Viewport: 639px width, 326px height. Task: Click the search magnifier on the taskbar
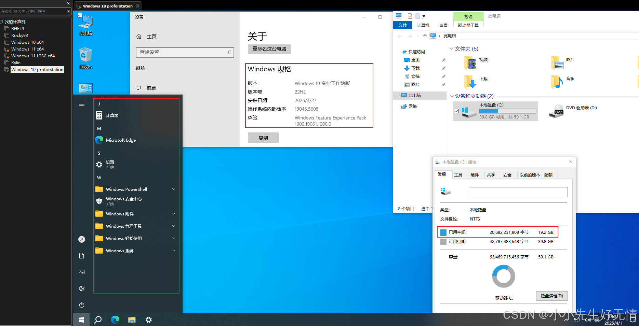(98, 320)
